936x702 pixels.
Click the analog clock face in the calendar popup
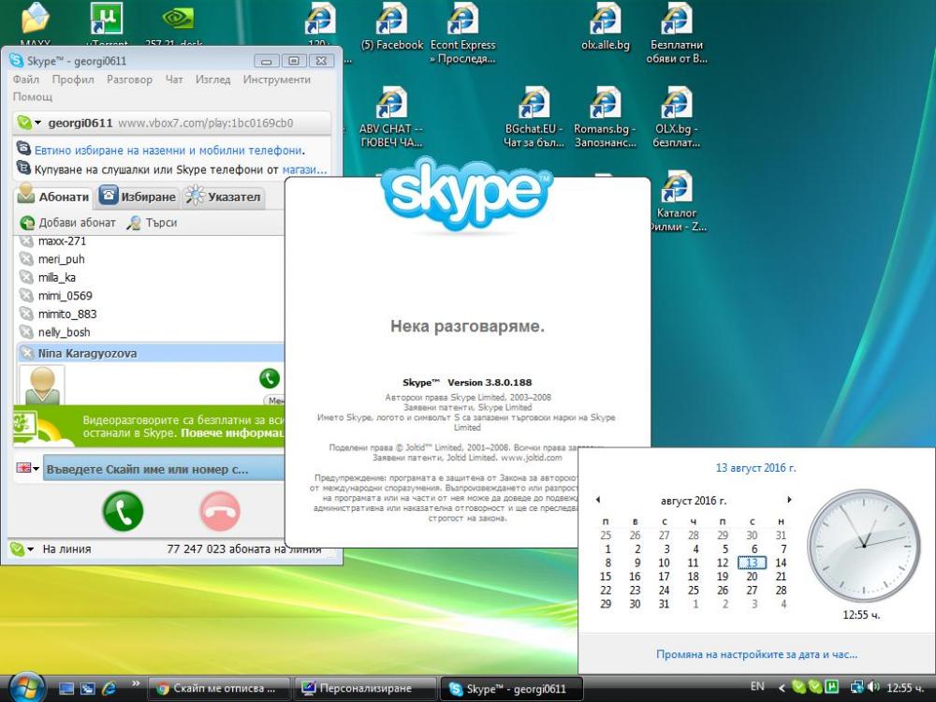coord(863,546)
